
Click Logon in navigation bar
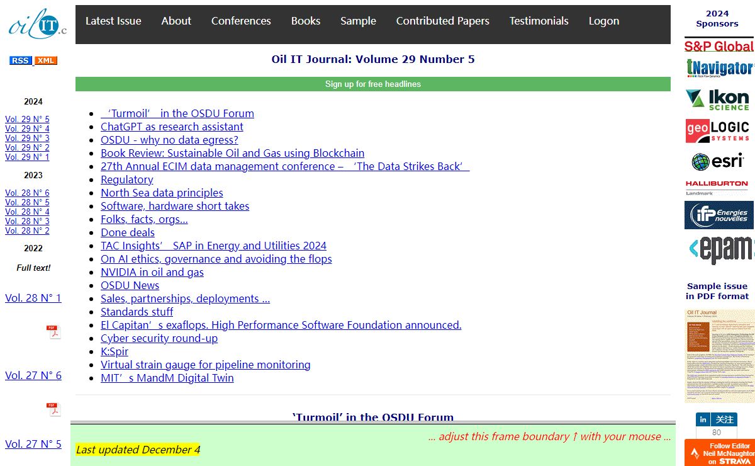click(604, 21)
